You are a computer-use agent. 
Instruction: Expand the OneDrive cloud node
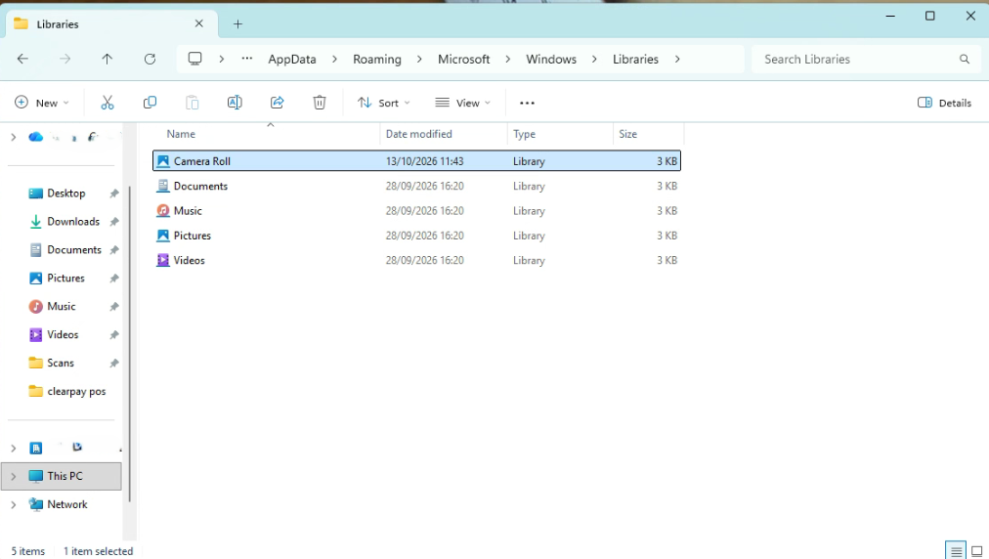coord(14,137)
